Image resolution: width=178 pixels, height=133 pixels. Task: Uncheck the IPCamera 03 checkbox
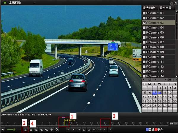[144, 23]
